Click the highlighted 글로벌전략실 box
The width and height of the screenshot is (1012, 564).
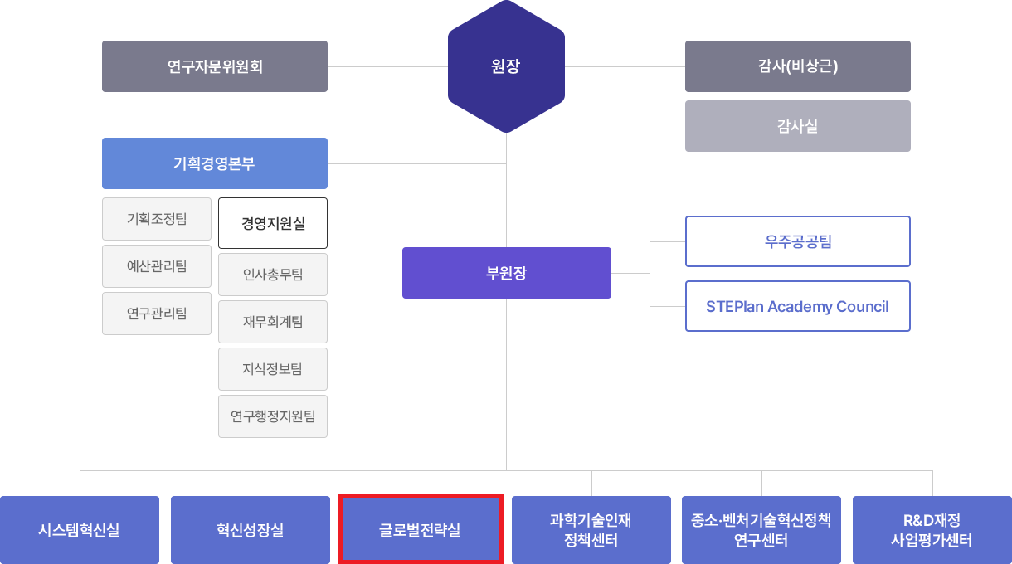421,530
